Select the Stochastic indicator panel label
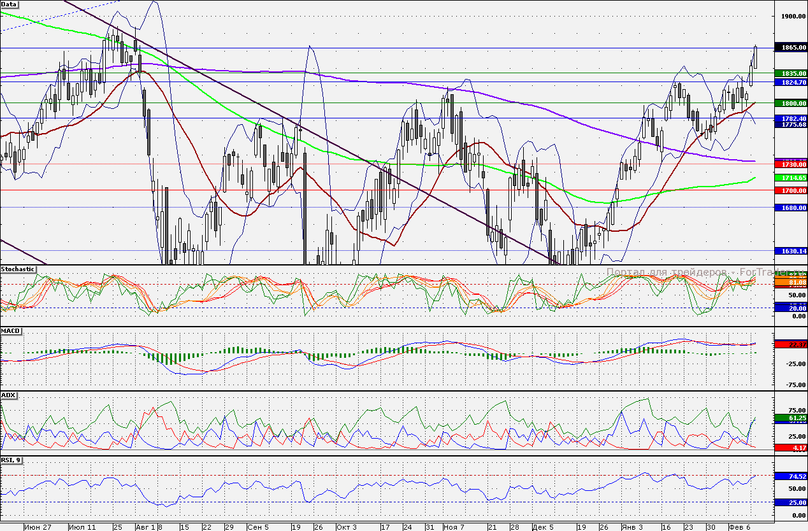Screen dimensions: 808x531 18,269
